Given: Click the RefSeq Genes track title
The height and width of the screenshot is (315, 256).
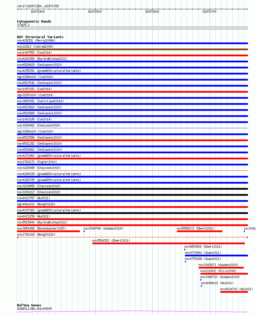Looking at the screenshot, I should tap(29, 305).
